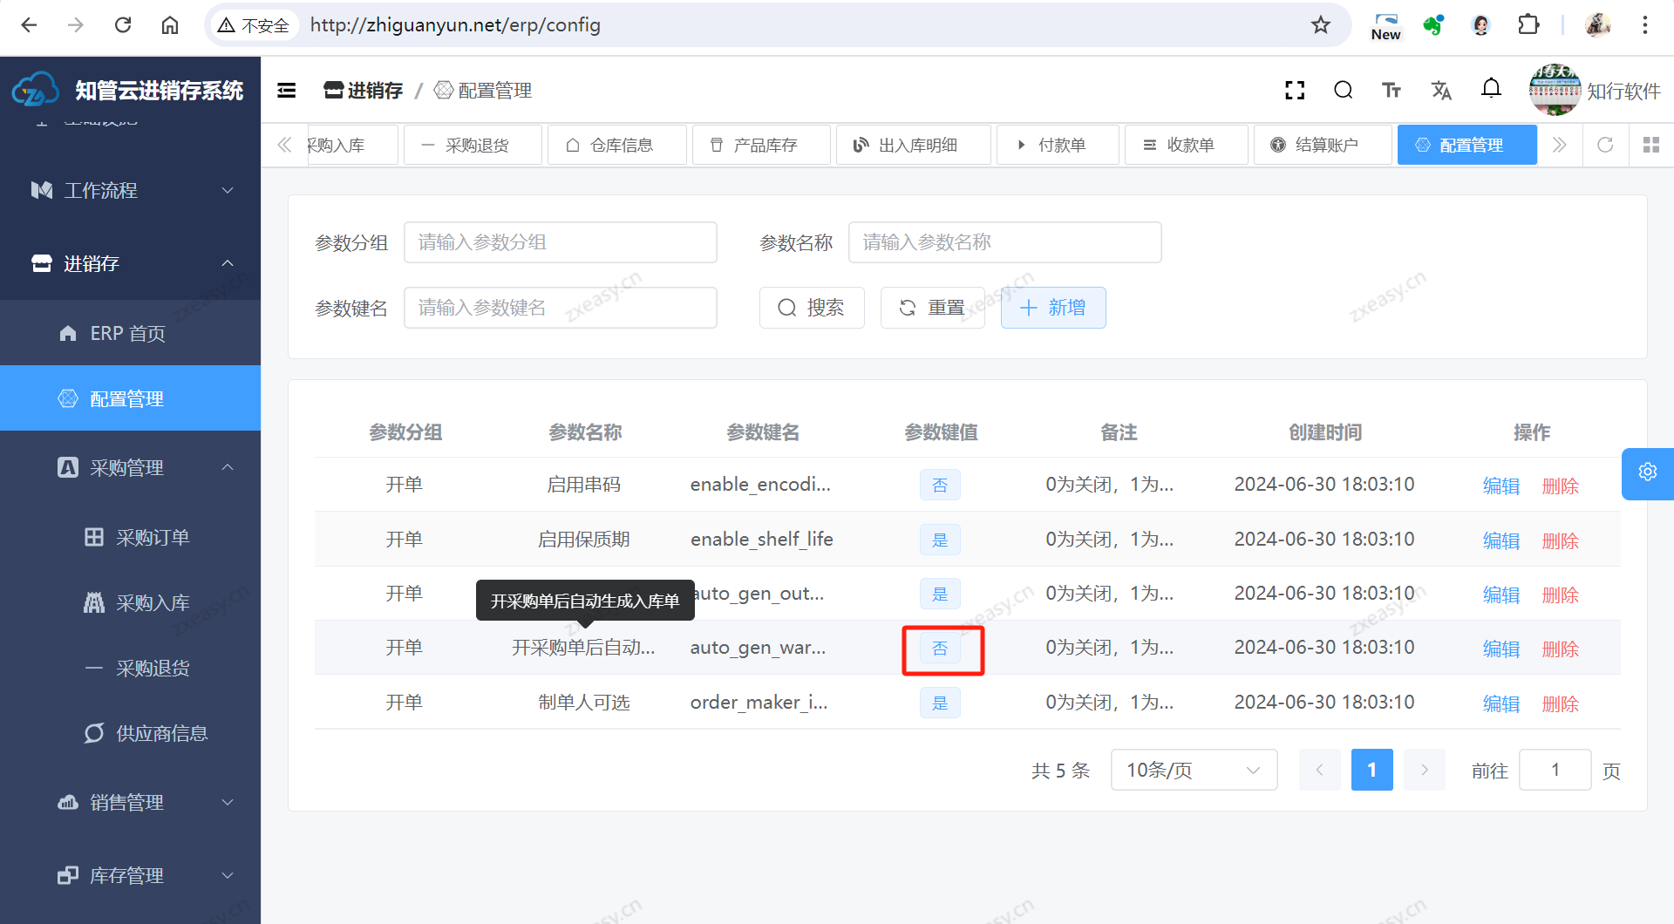Image resolution: width=1674 pixels, height=924 pixels.
Task: Switch to the 产品库存 tab
Action: (x=760, y=145)
